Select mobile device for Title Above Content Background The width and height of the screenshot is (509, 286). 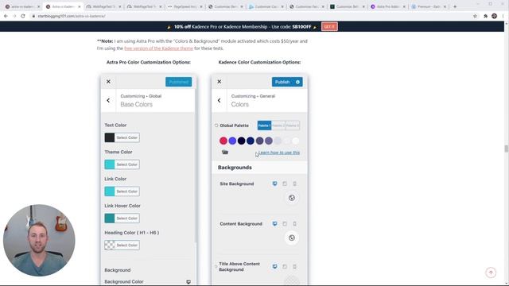(x=294, y=267)
